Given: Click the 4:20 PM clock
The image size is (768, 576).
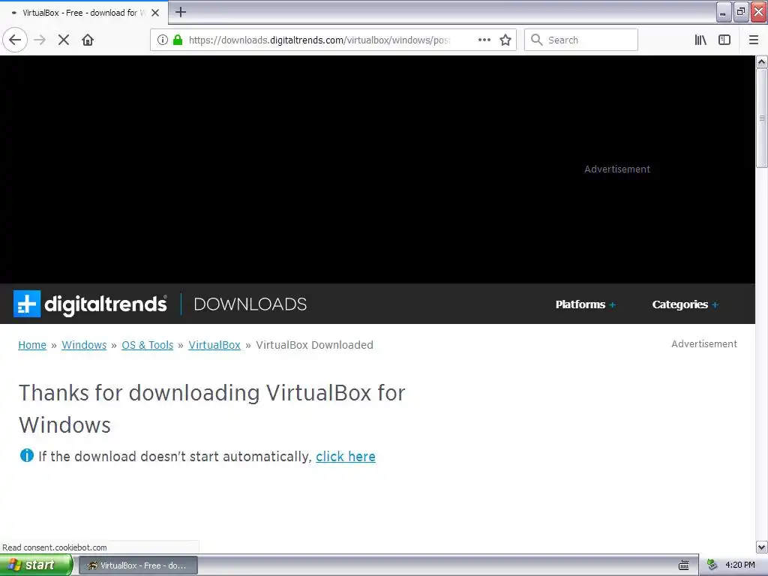Looking at the screenshot, I should point(740,565).
